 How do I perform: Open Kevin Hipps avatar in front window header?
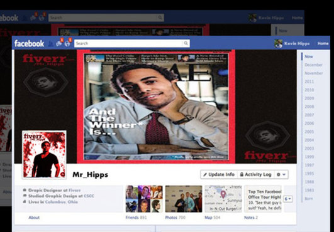pos(278,43)
